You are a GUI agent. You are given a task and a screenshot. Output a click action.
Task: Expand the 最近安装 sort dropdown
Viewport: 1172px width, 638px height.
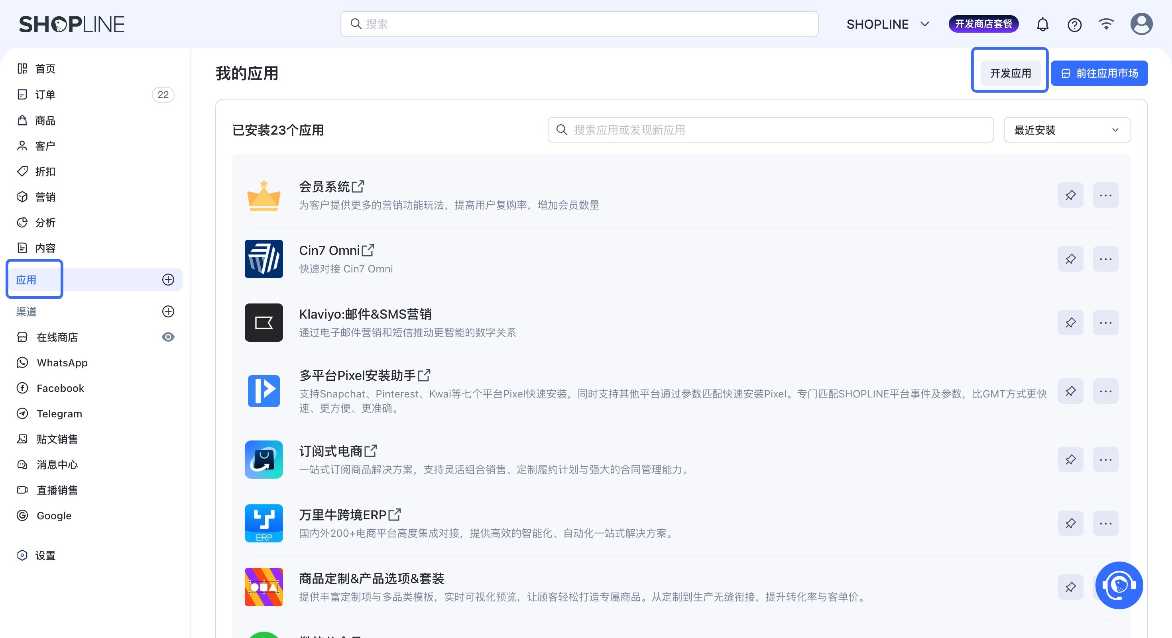(1067, 130)
